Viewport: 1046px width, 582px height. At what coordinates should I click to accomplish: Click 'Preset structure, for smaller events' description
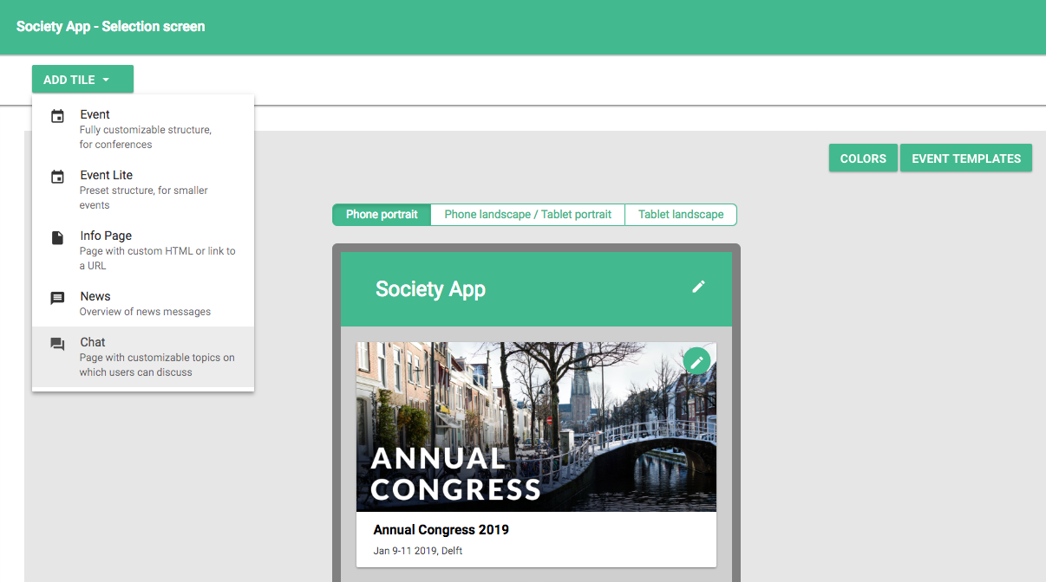[x=144, y=197]
